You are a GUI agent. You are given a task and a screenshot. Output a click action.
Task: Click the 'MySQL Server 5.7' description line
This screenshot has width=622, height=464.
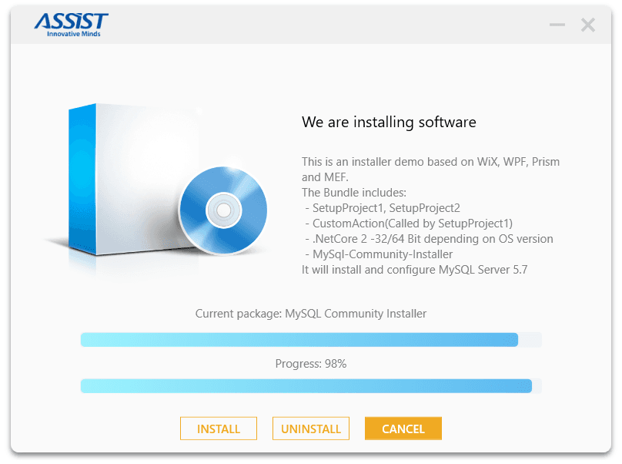414,270
